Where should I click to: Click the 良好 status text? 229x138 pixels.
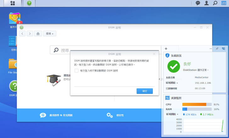pos(187,64)
